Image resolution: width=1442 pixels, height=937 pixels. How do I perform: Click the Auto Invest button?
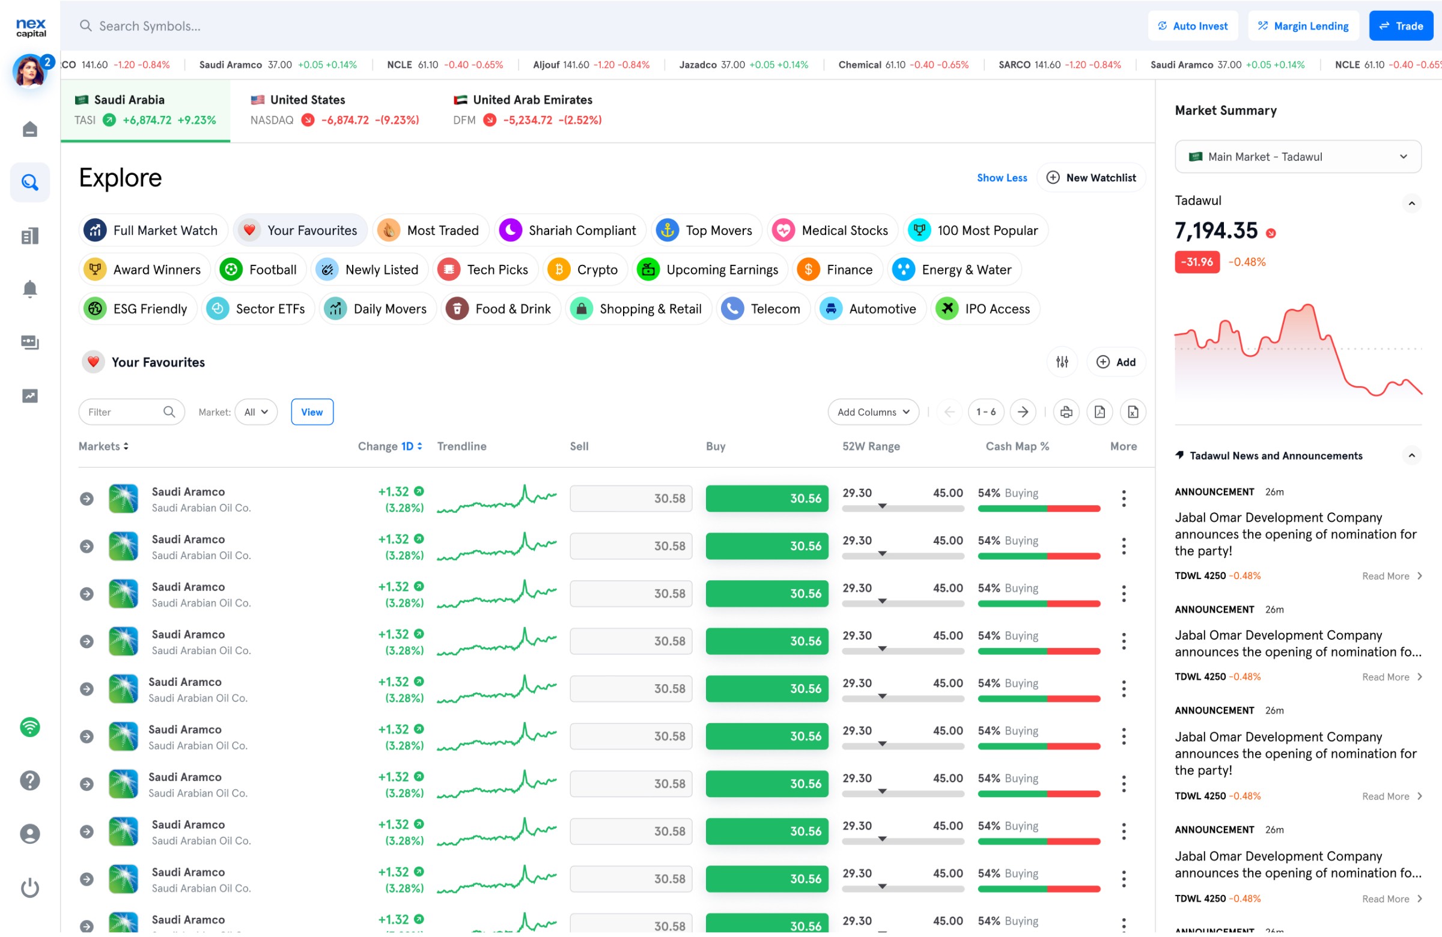click(1193, 26)
